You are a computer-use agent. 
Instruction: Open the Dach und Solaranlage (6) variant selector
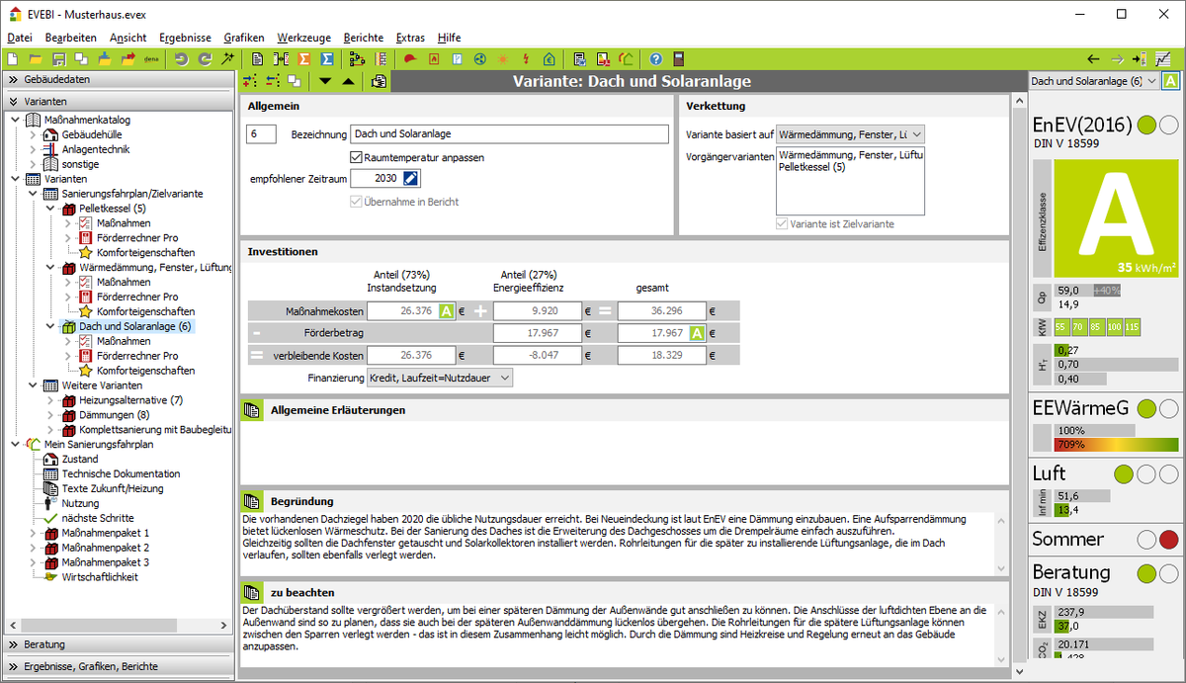pos(1092,81)
